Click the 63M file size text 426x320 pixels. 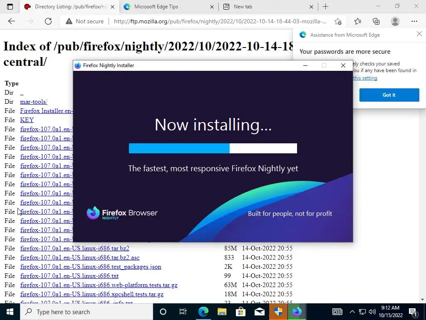(x=230, y=285)
